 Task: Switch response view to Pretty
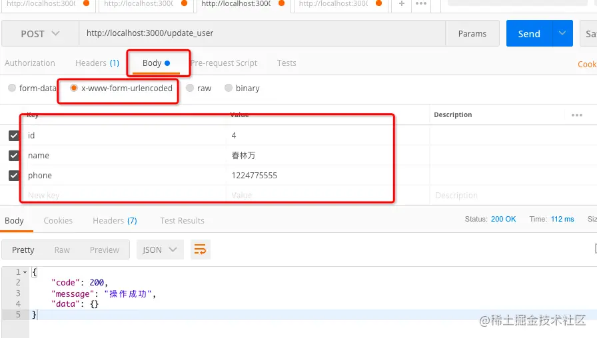[23, 250]
